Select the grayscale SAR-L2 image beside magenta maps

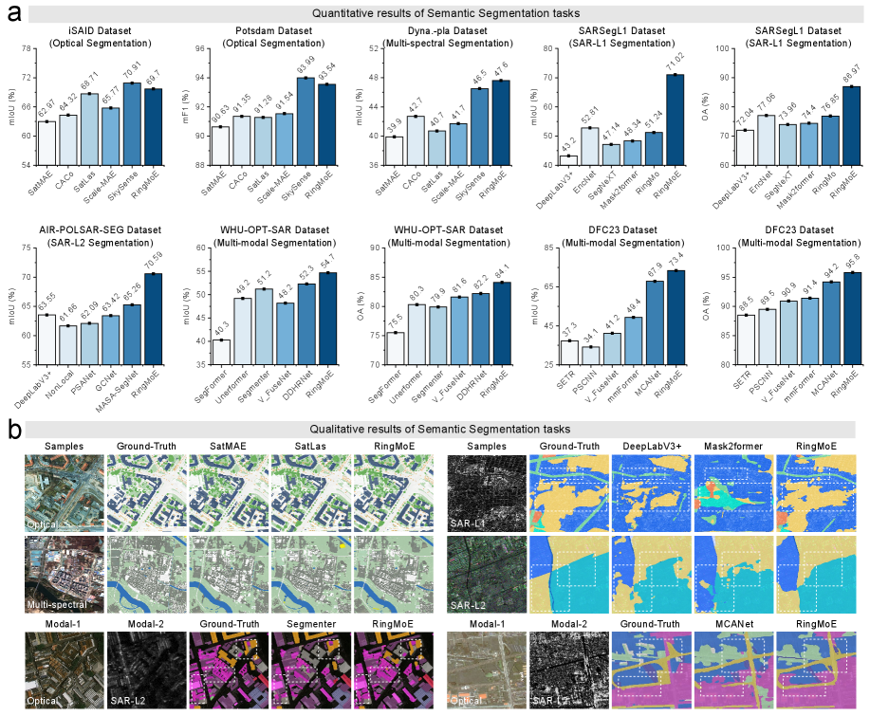[x=146, y=670]
